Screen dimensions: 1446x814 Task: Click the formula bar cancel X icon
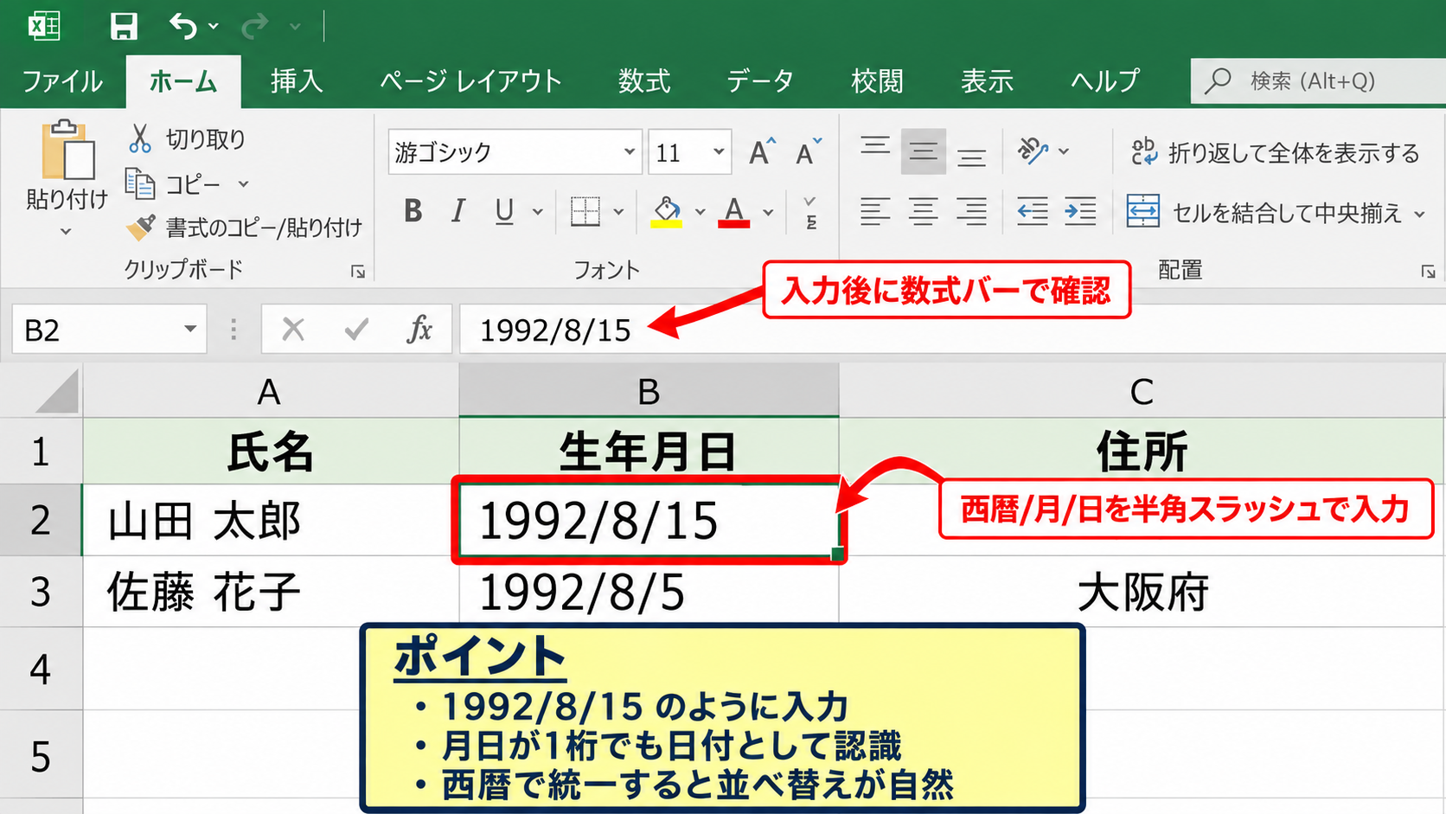[293, 330]
